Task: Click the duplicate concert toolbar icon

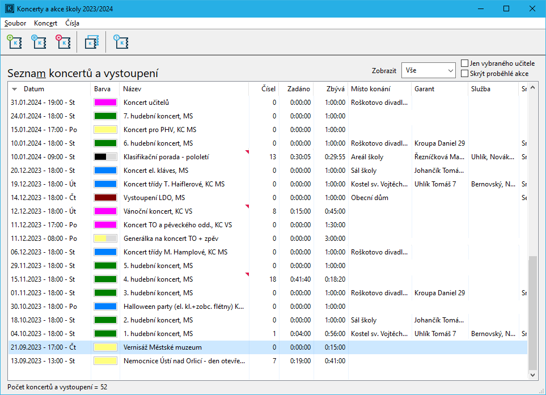Action: 91,43
